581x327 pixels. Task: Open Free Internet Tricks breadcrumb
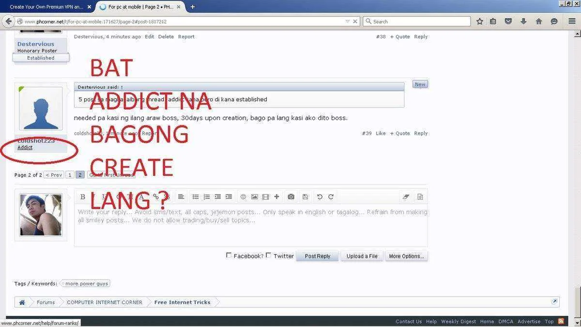pos(183,302)
